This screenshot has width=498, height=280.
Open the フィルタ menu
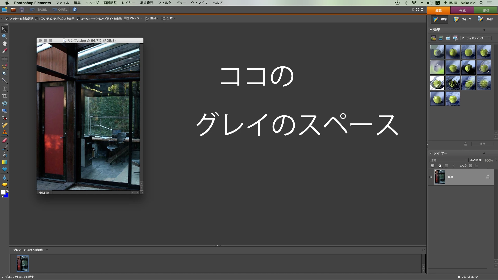point(164,3)
